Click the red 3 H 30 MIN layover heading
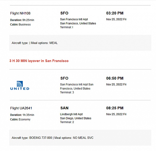 (x=39, y=61)
